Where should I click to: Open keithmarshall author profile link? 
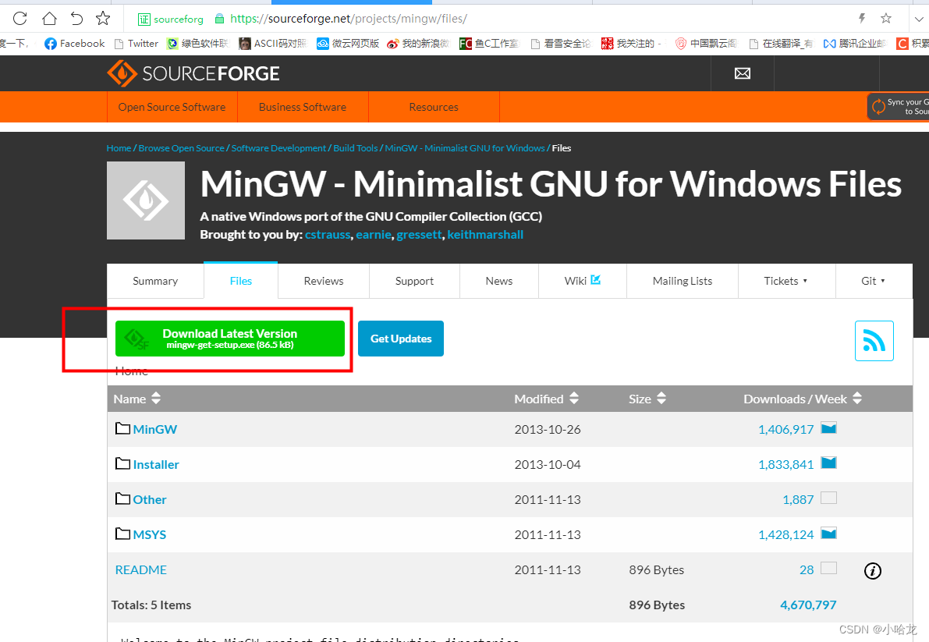485,235
